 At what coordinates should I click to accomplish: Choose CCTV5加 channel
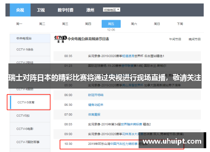tap(30, 115)
